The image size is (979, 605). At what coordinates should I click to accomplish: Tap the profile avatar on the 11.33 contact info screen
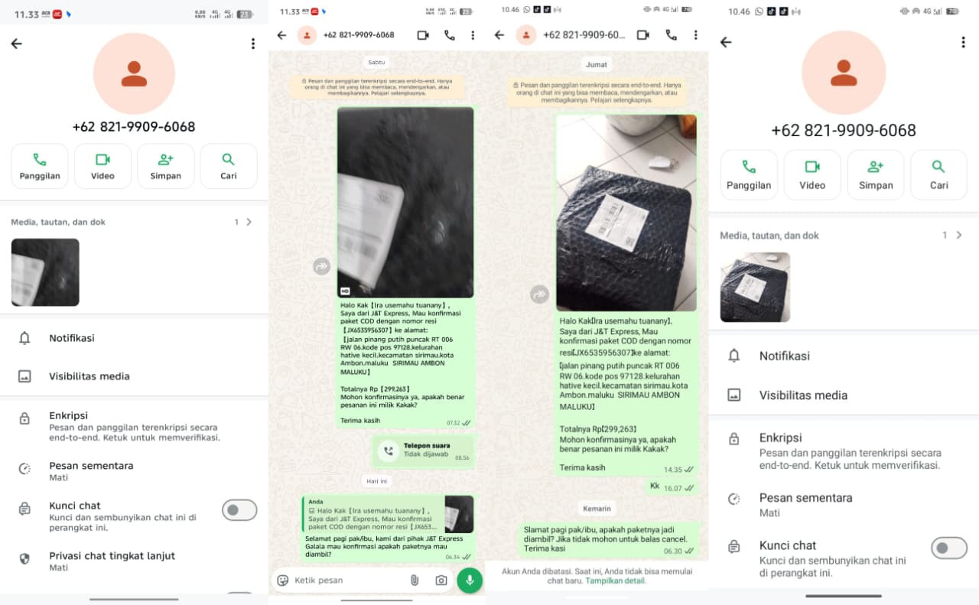134,73
